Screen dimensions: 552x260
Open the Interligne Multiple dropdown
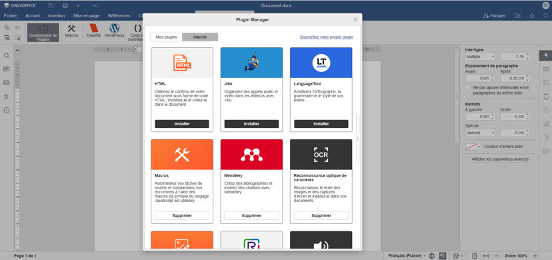click(480, 57)
